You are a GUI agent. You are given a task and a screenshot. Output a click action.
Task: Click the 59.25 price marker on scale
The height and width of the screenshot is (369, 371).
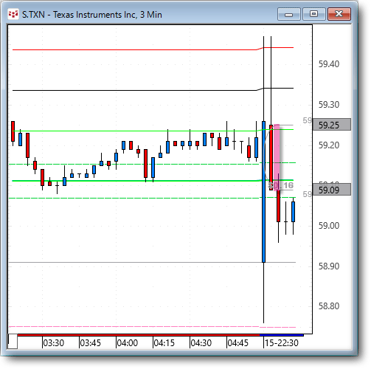[x=332, y=125]
